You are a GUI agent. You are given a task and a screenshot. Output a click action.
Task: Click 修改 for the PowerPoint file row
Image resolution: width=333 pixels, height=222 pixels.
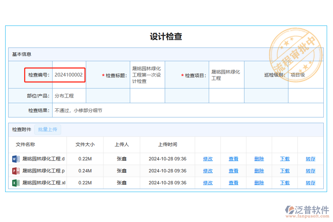(x=208, y=171)
